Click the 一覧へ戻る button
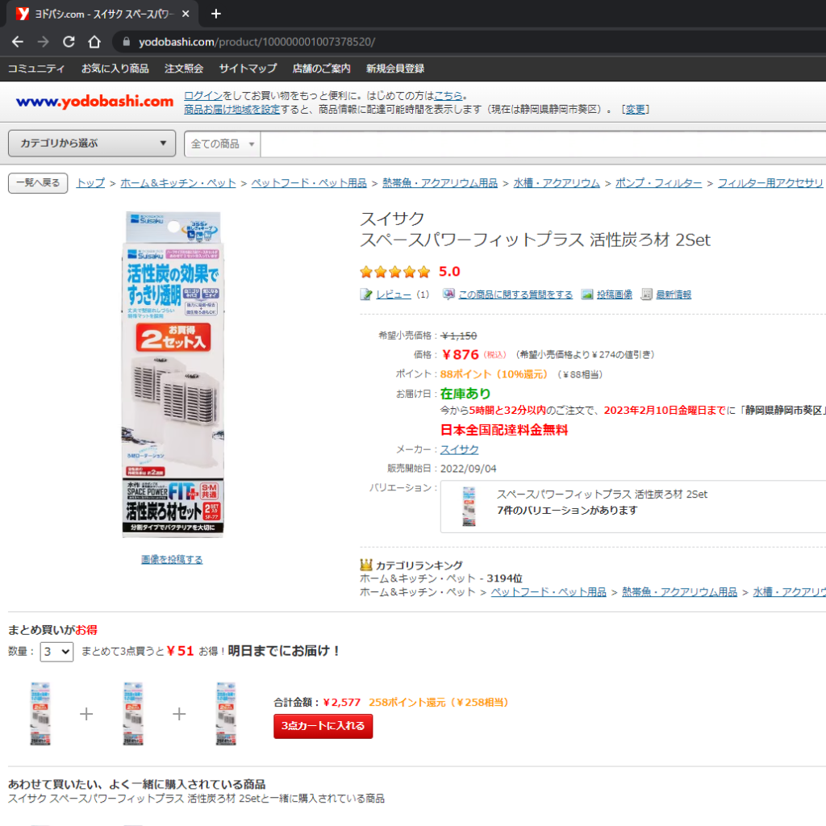This screenshot has width=826, height=826. point(38,183)
